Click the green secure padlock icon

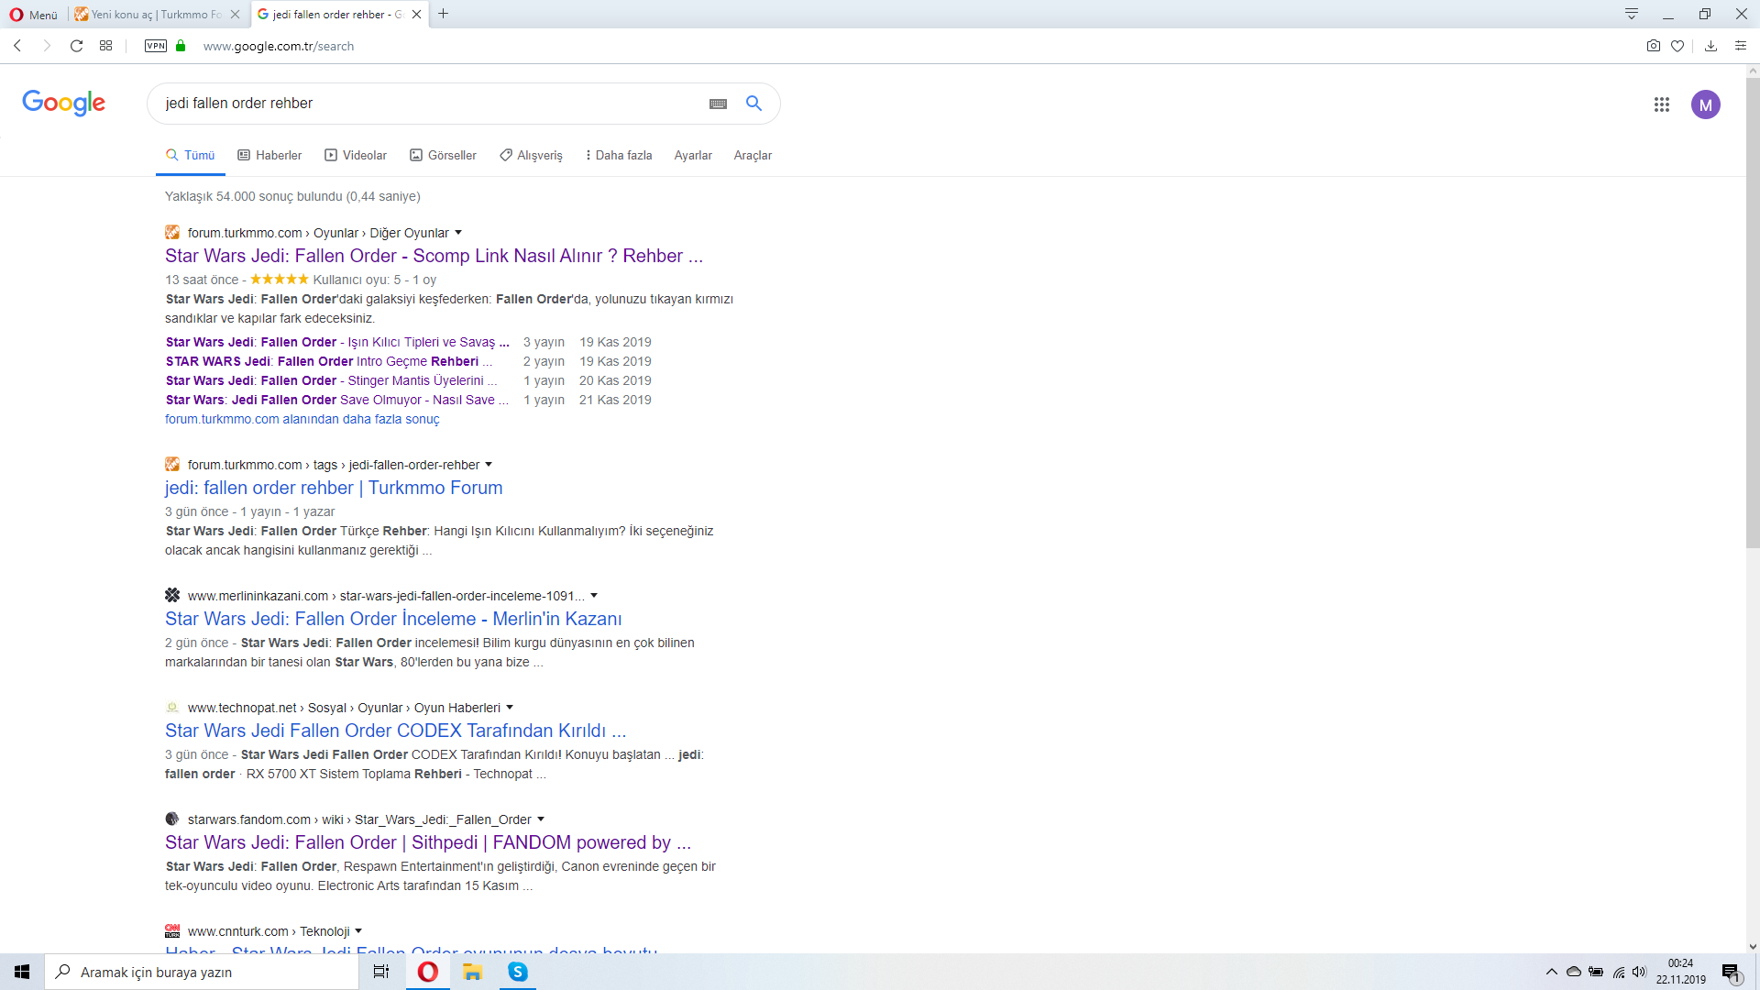[x=181, y=46]
